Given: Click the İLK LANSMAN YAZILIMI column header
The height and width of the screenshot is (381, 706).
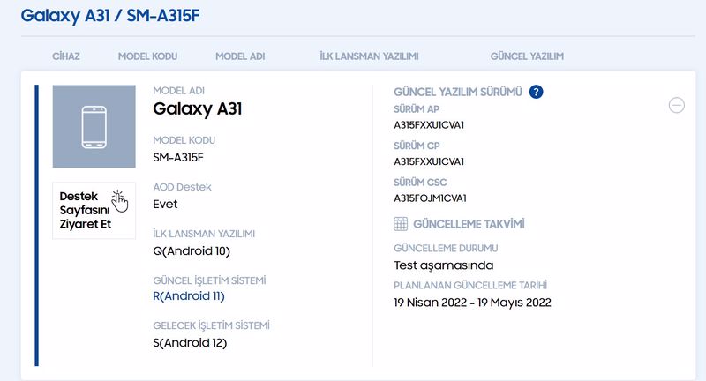Looking at the screenshot, I should tap(369, 56).
